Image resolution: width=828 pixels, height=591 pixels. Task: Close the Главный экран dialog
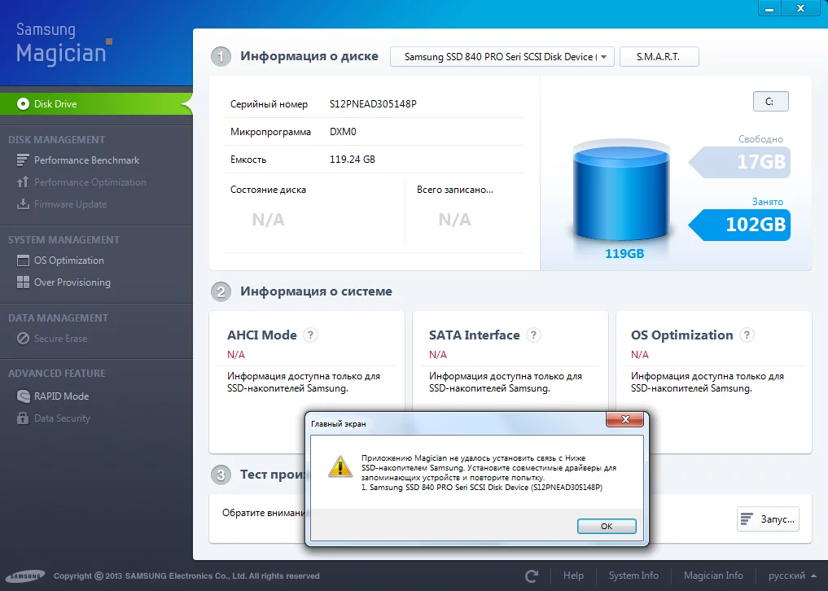[625, 419]
